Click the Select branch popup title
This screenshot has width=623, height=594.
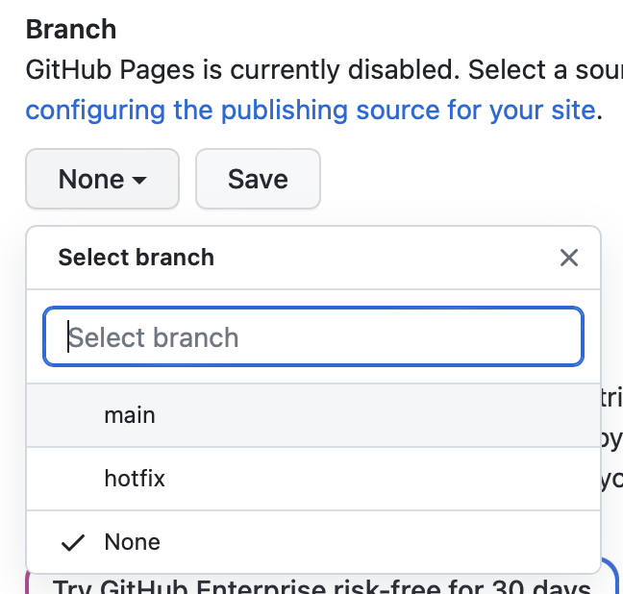click(x=137, y=258)
